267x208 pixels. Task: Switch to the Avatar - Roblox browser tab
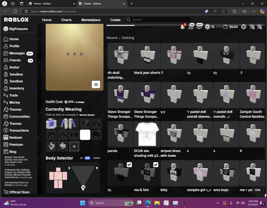click(102, 4)
